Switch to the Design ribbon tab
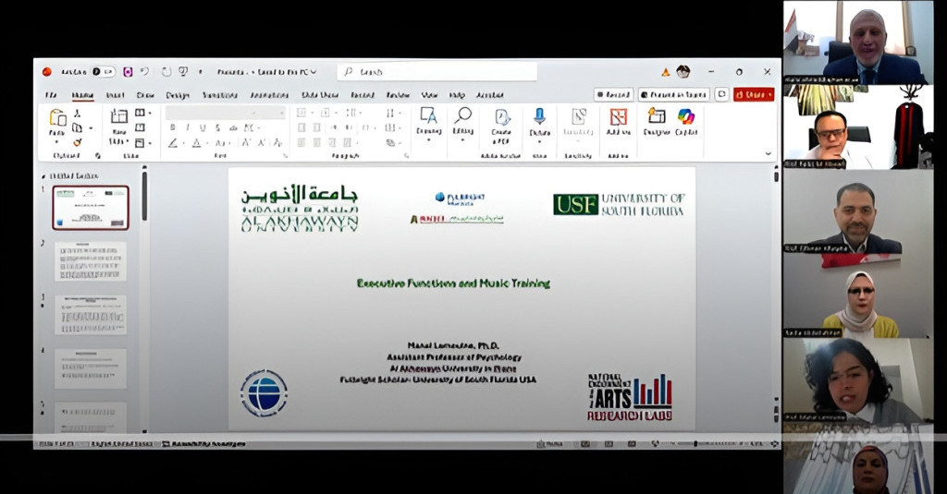 coord(178,95)
